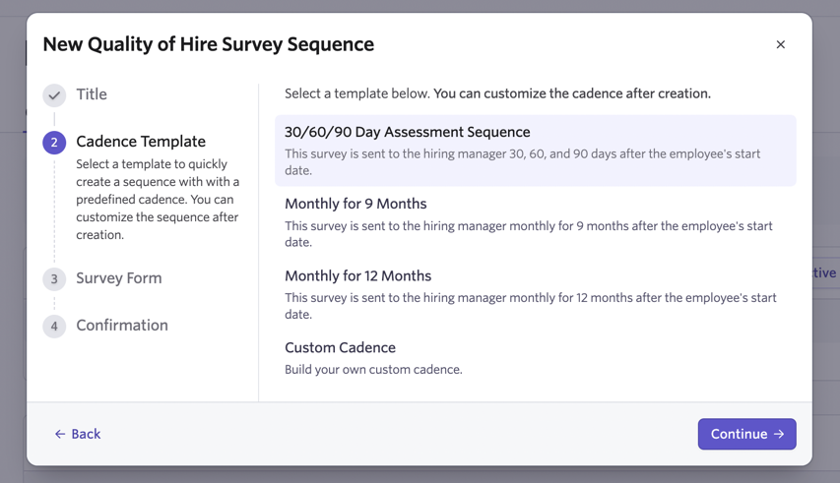Click the Cadence Template step description paragraph

pos(158,200)
